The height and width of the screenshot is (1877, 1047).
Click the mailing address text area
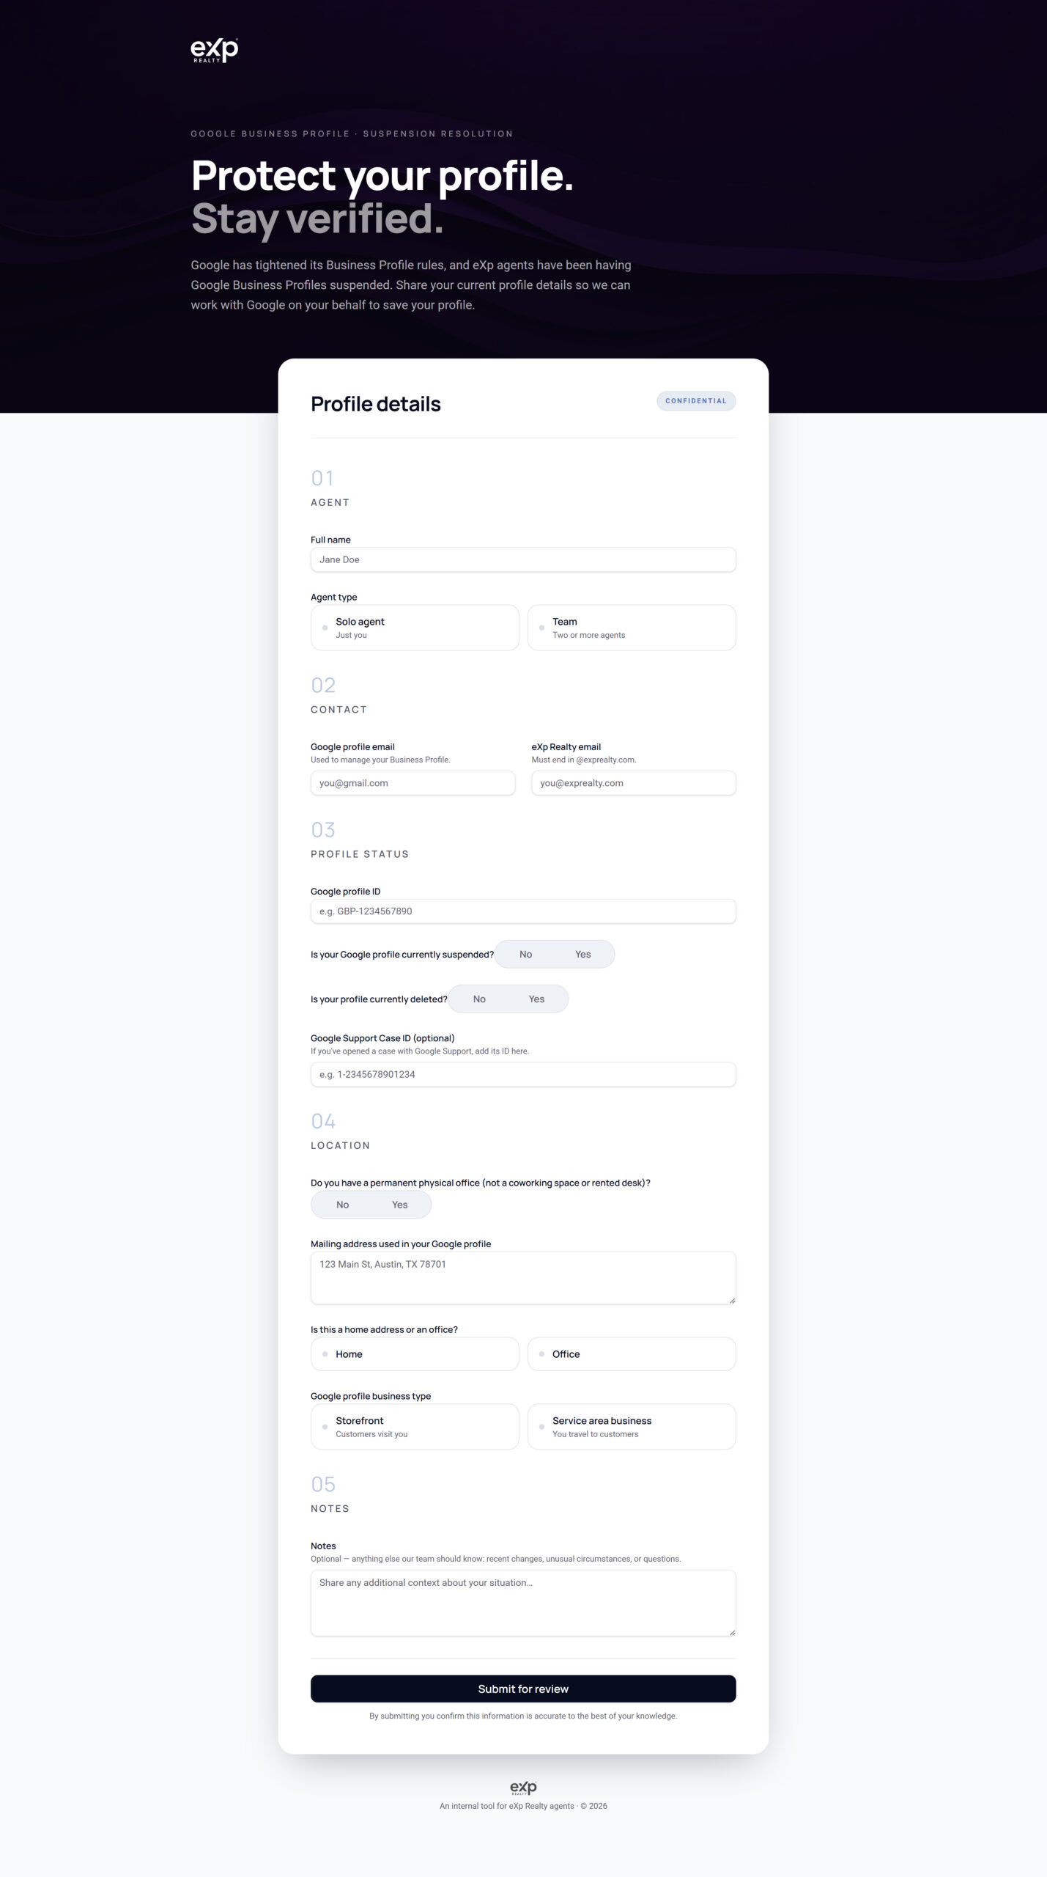point(523,1278)
